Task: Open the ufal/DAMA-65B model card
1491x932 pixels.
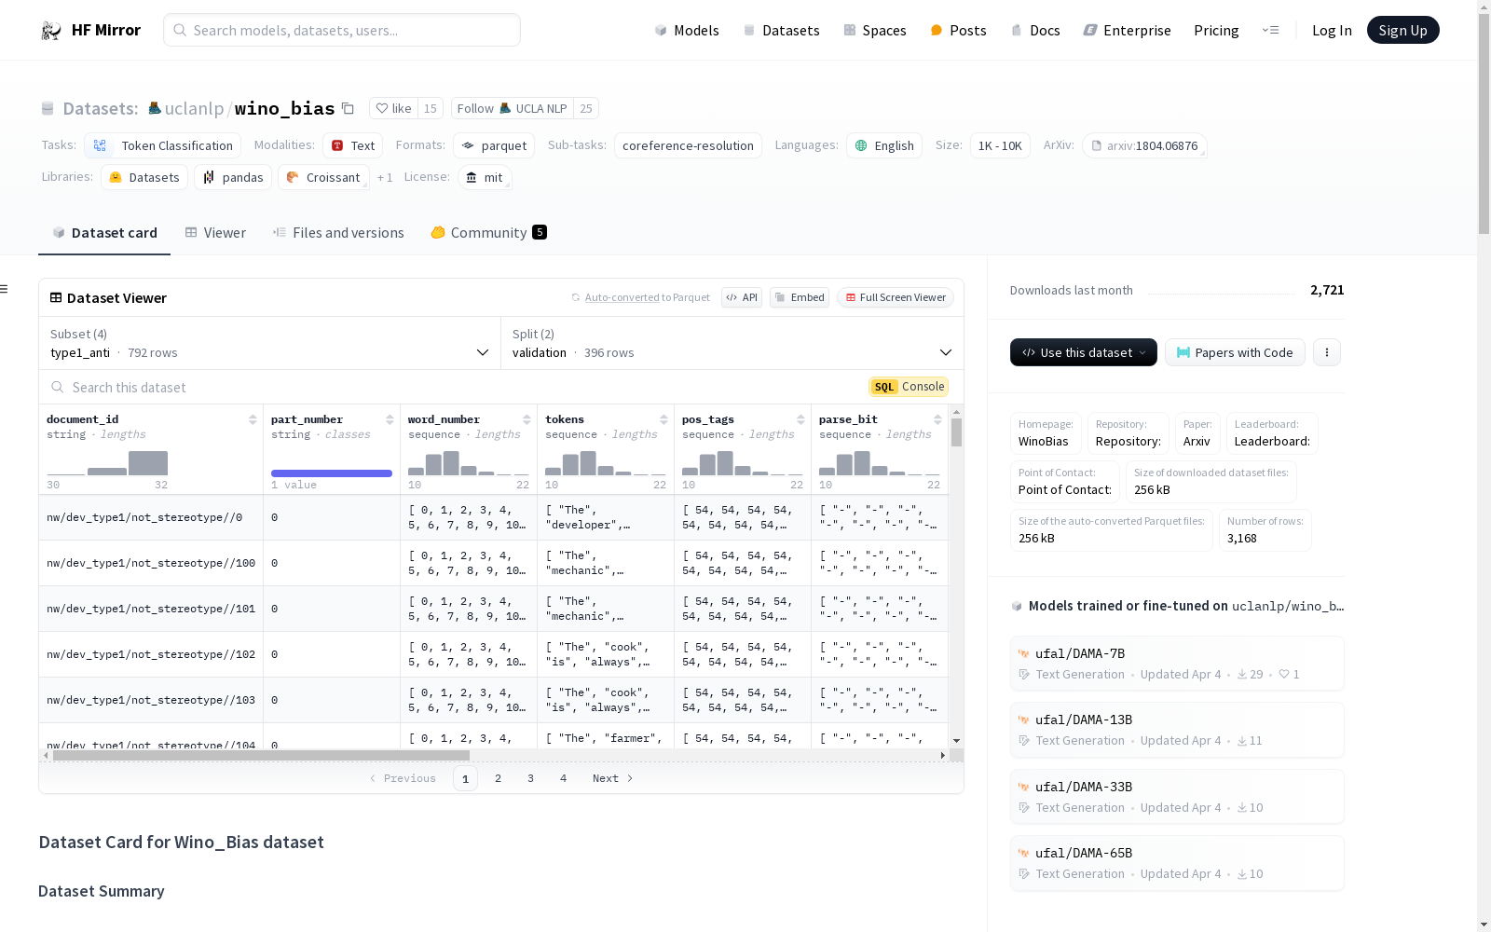Action: click(1177, 863)
